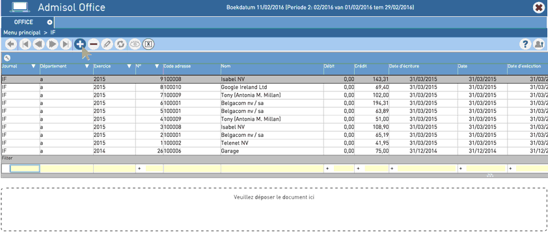
Task: Jump to the first record
Action: (x=25, y=44)
